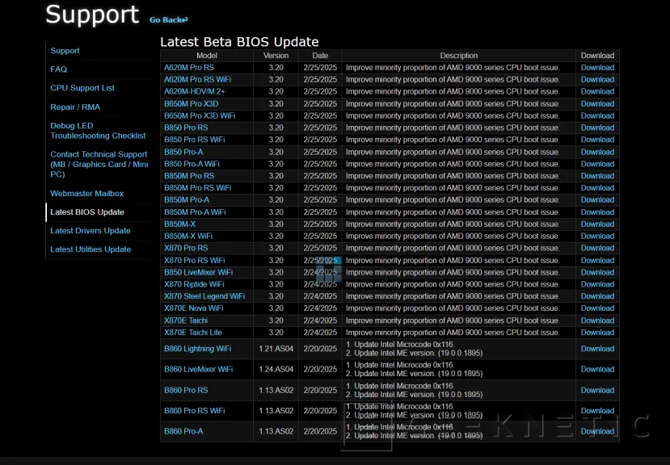
Task: Open the B850M Pro RS WiFi link
Action: pyautogui.click(x=198, y=188)
